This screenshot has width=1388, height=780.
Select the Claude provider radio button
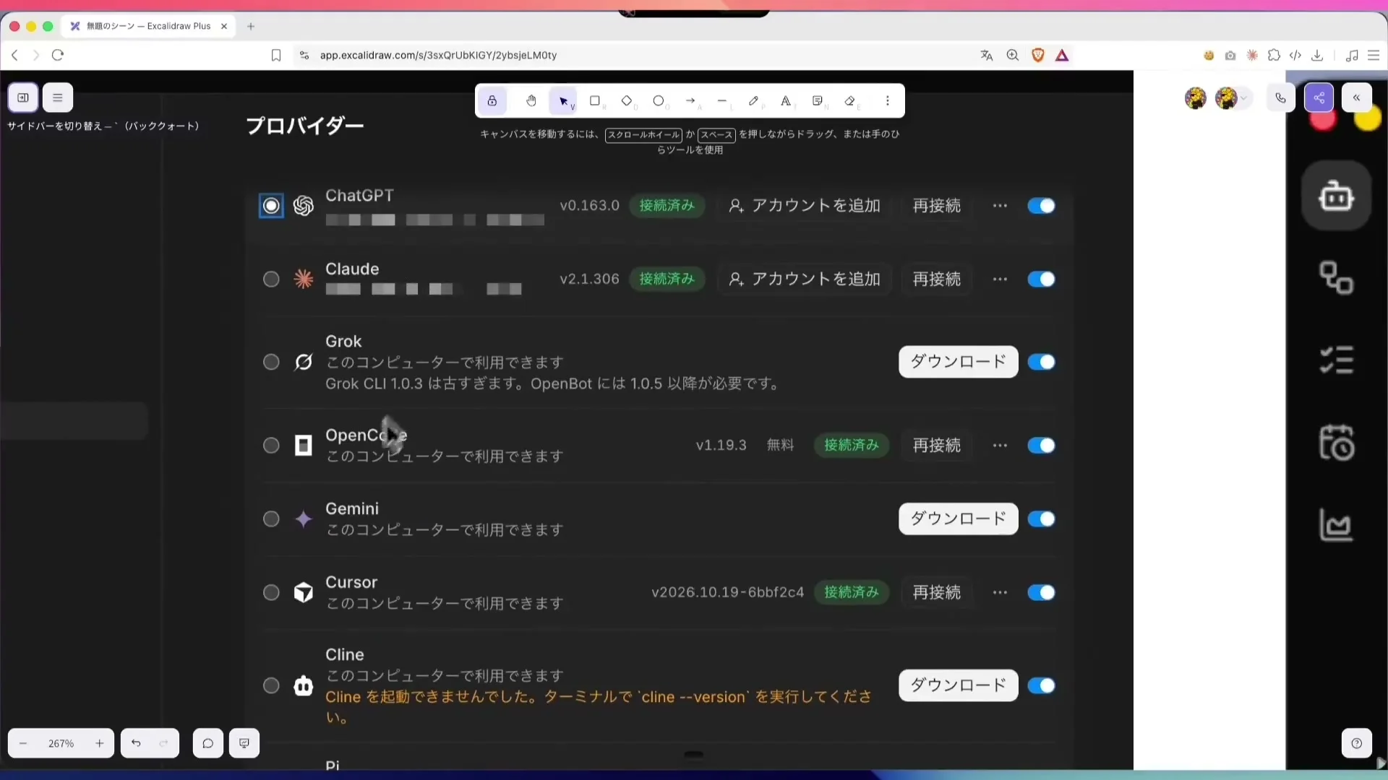pos(271,279)
